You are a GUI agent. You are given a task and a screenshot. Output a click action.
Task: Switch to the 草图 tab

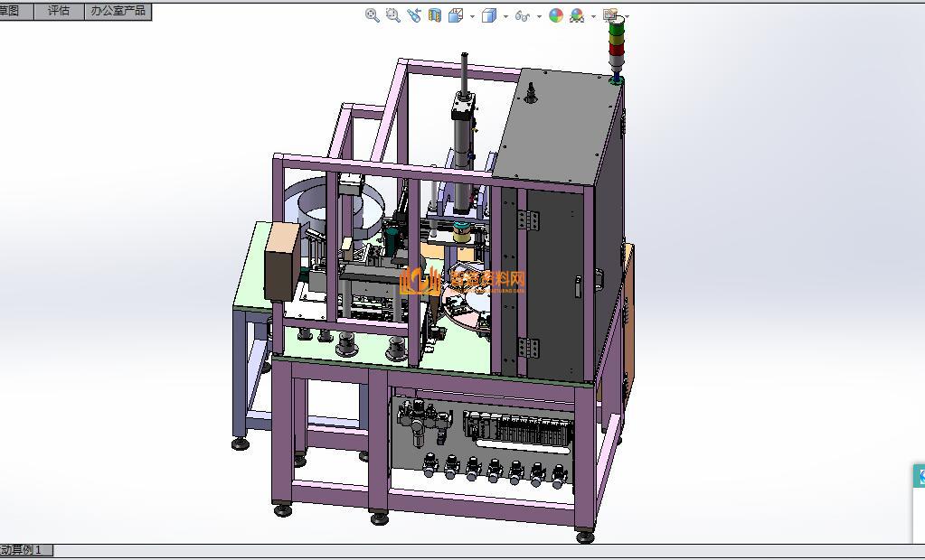coord(11,11)
